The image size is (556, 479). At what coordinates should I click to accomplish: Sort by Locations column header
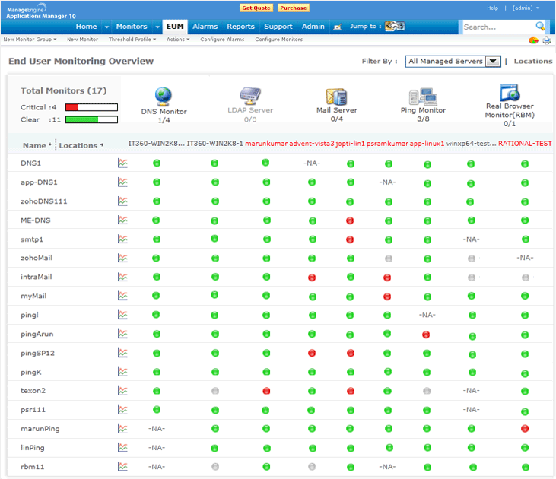point(81,145)
